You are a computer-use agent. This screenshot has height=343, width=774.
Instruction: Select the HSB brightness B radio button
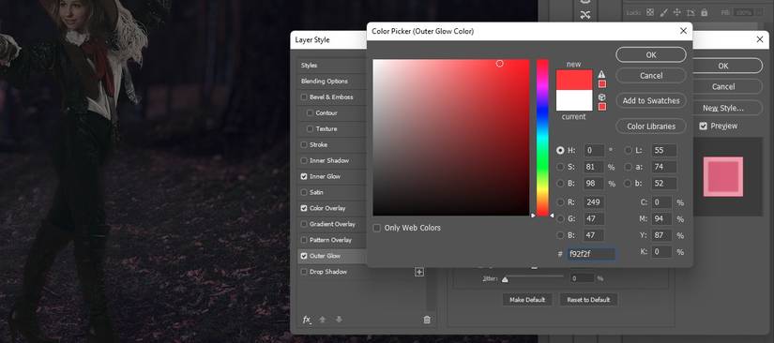pyautogui.click(x=560, y=184)
